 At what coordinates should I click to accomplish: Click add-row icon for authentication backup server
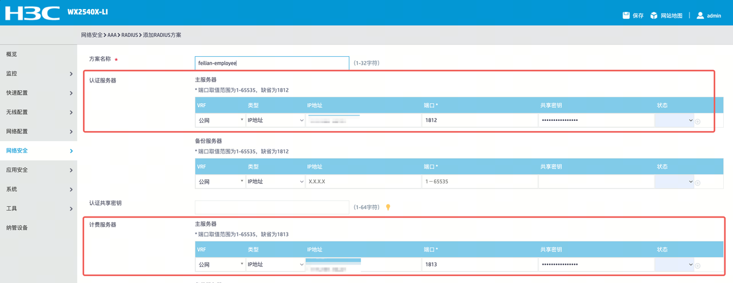click(697, 183)
